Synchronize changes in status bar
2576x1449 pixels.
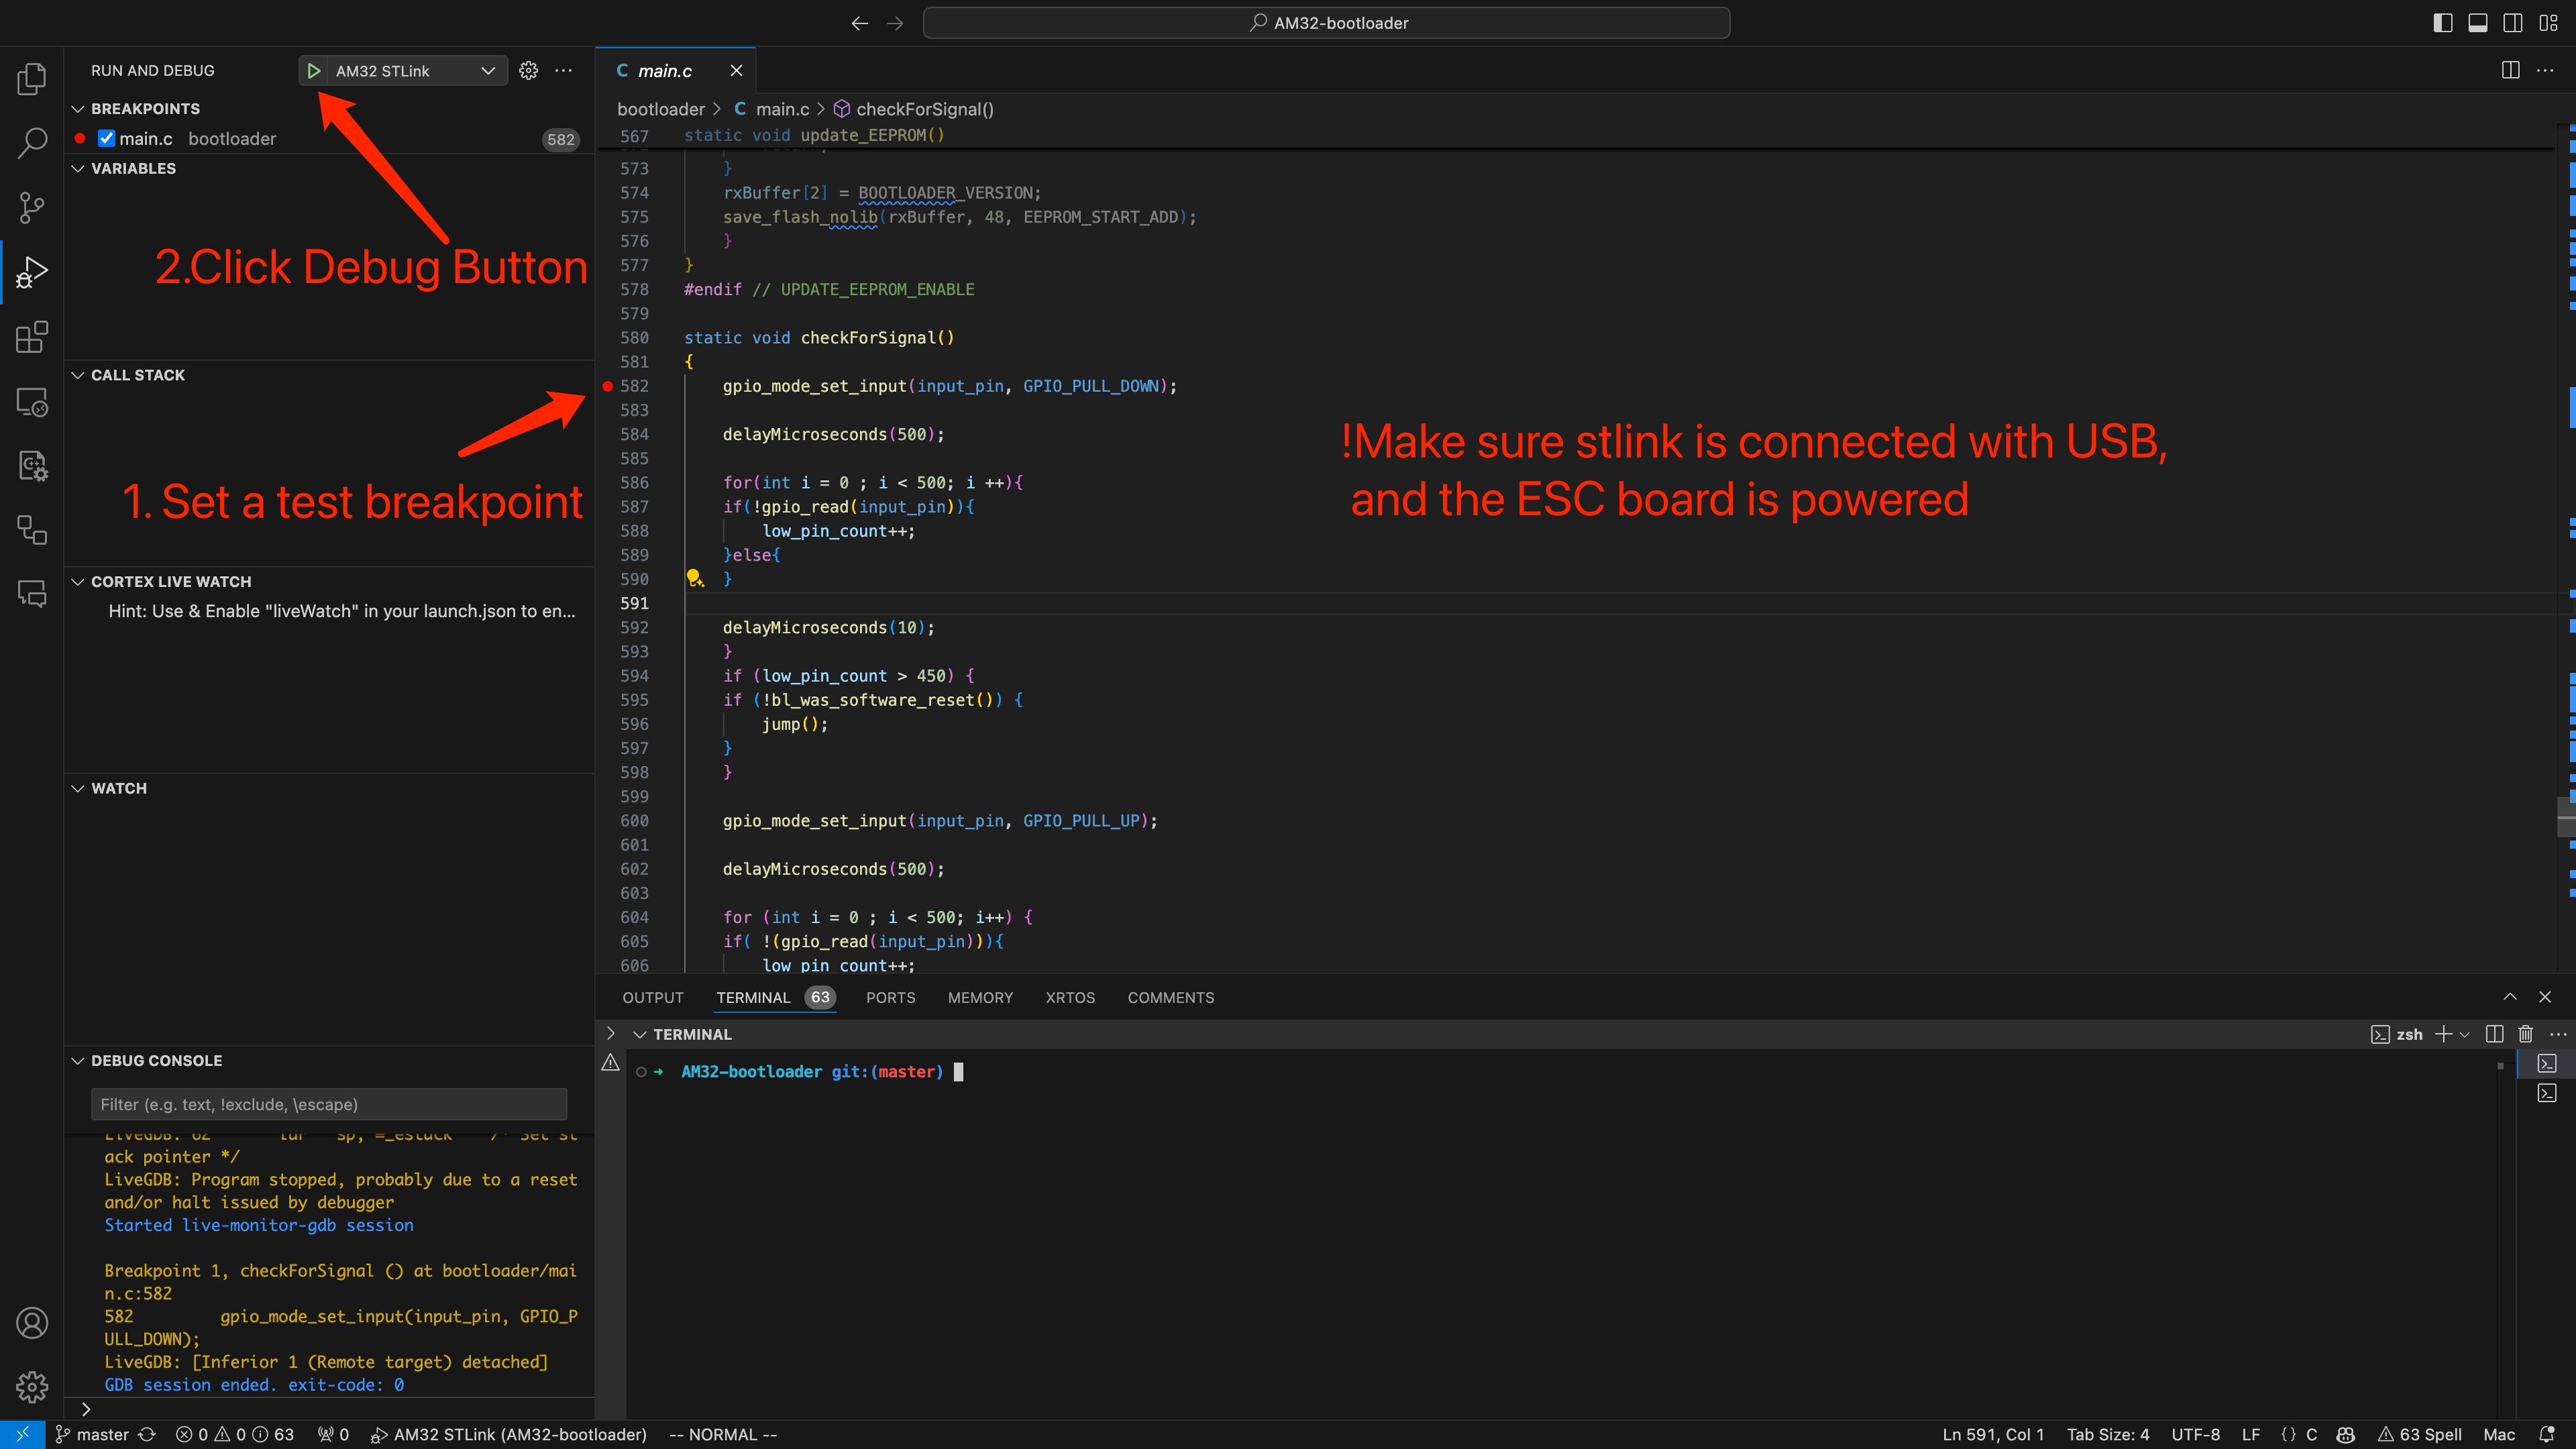147,1434
